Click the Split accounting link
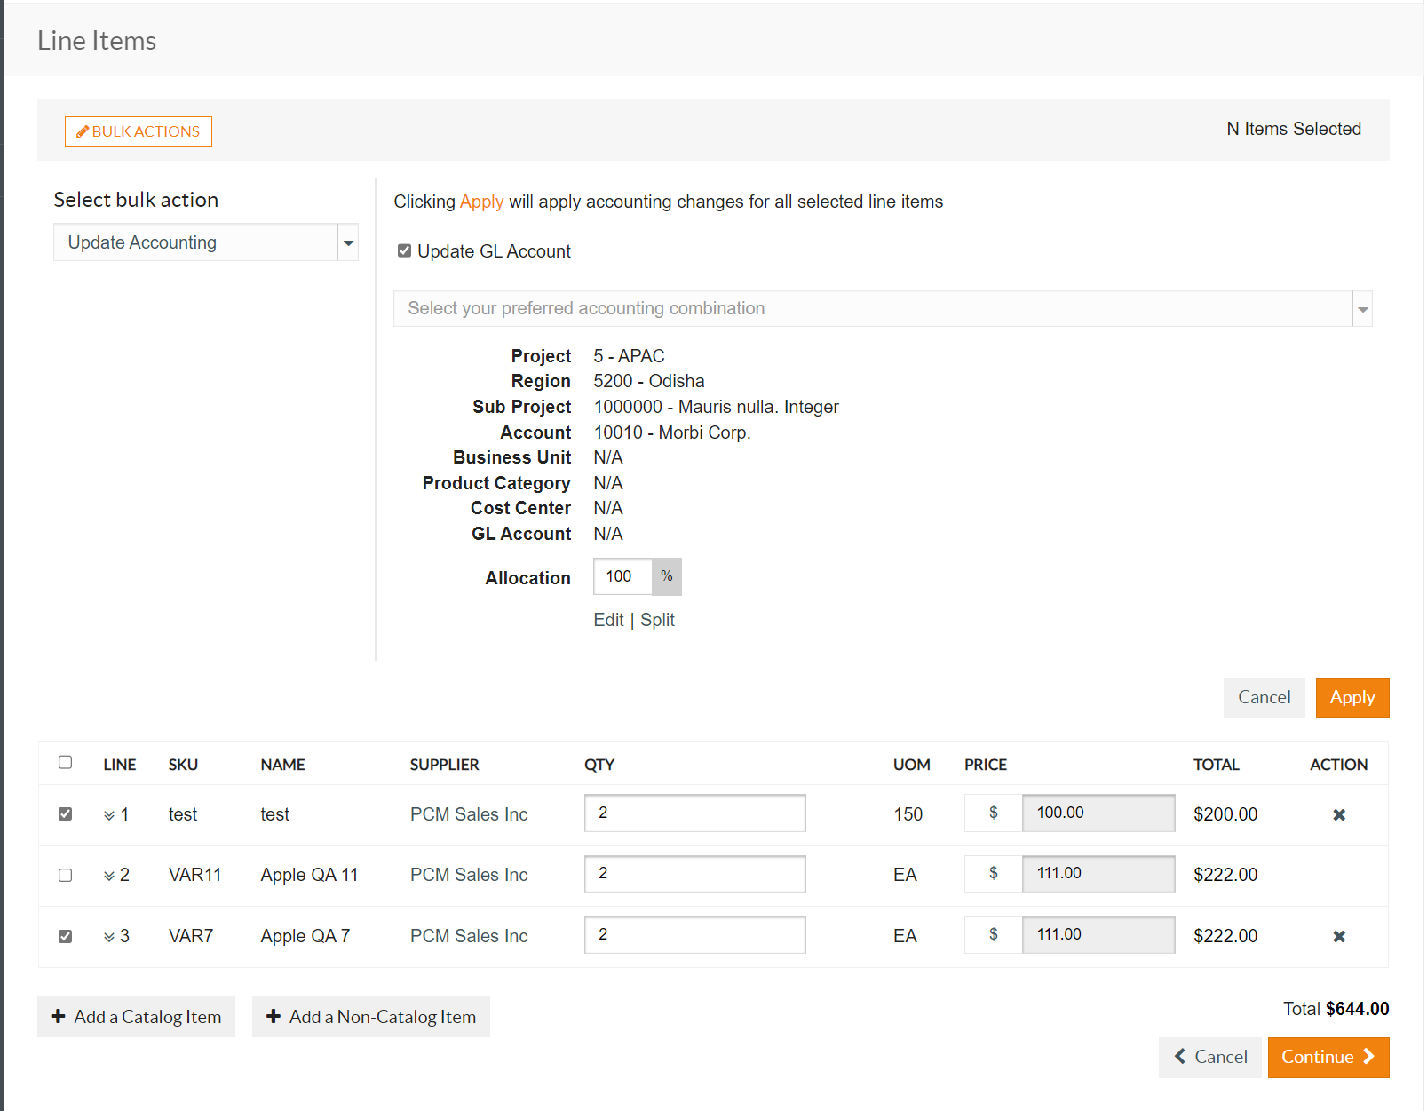 click(657, 620)
